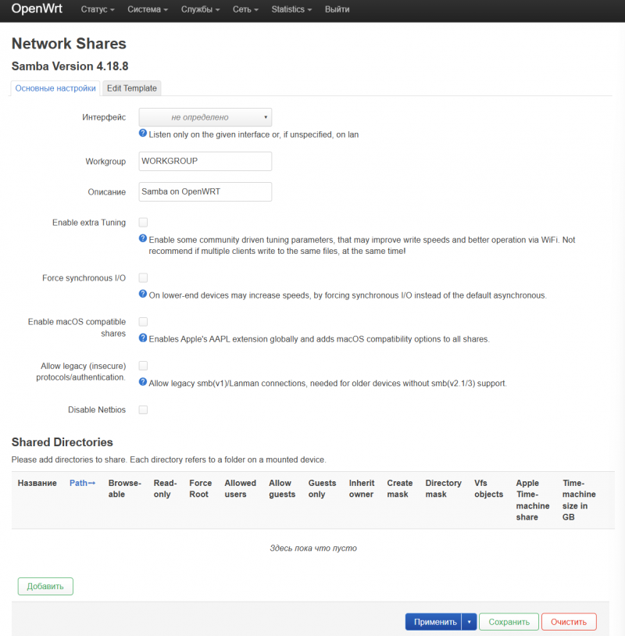Open the Сеть navigation menu
Image resolution: width=625 pixels, height=636 pixels.
246,10
